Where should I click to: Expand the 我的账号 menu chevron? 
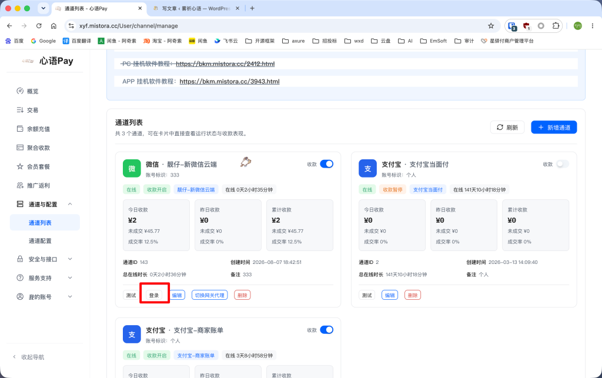click(x=70, y=296)
